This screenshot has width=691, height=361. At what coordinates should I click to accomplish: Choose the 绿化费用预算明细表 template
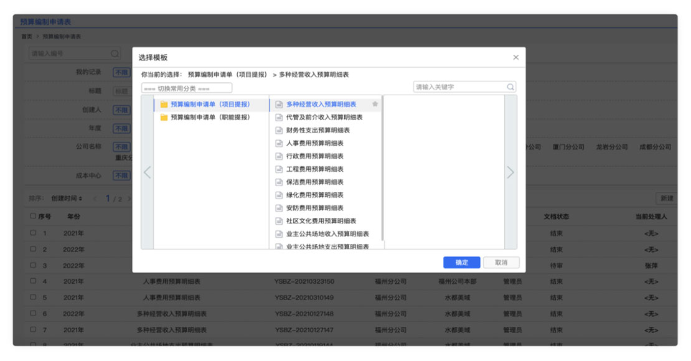click(314, 195)
